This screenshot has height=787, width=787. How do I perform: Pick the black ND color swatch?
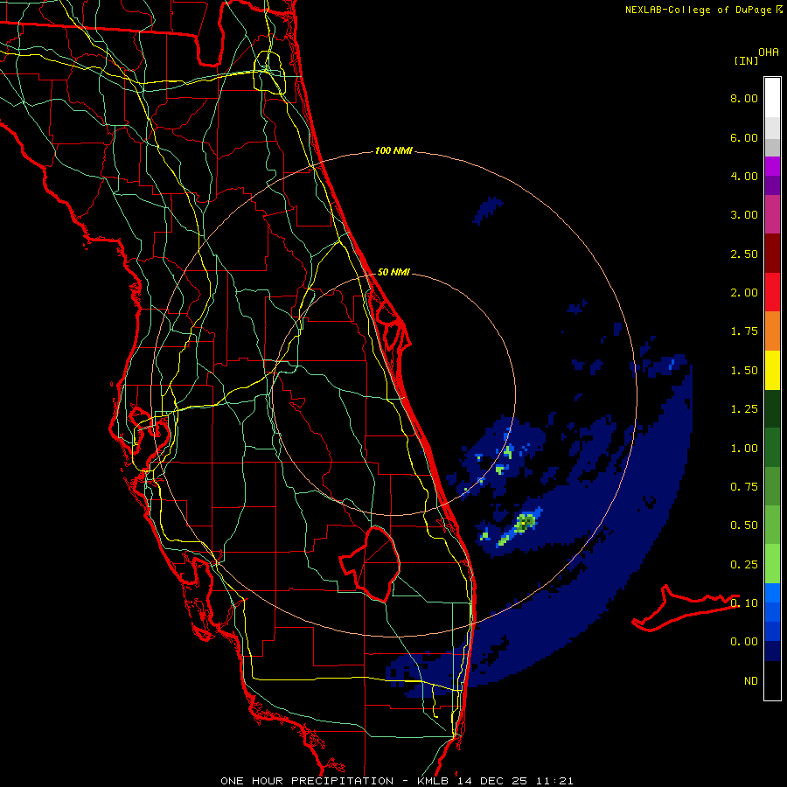coord(772,680)
